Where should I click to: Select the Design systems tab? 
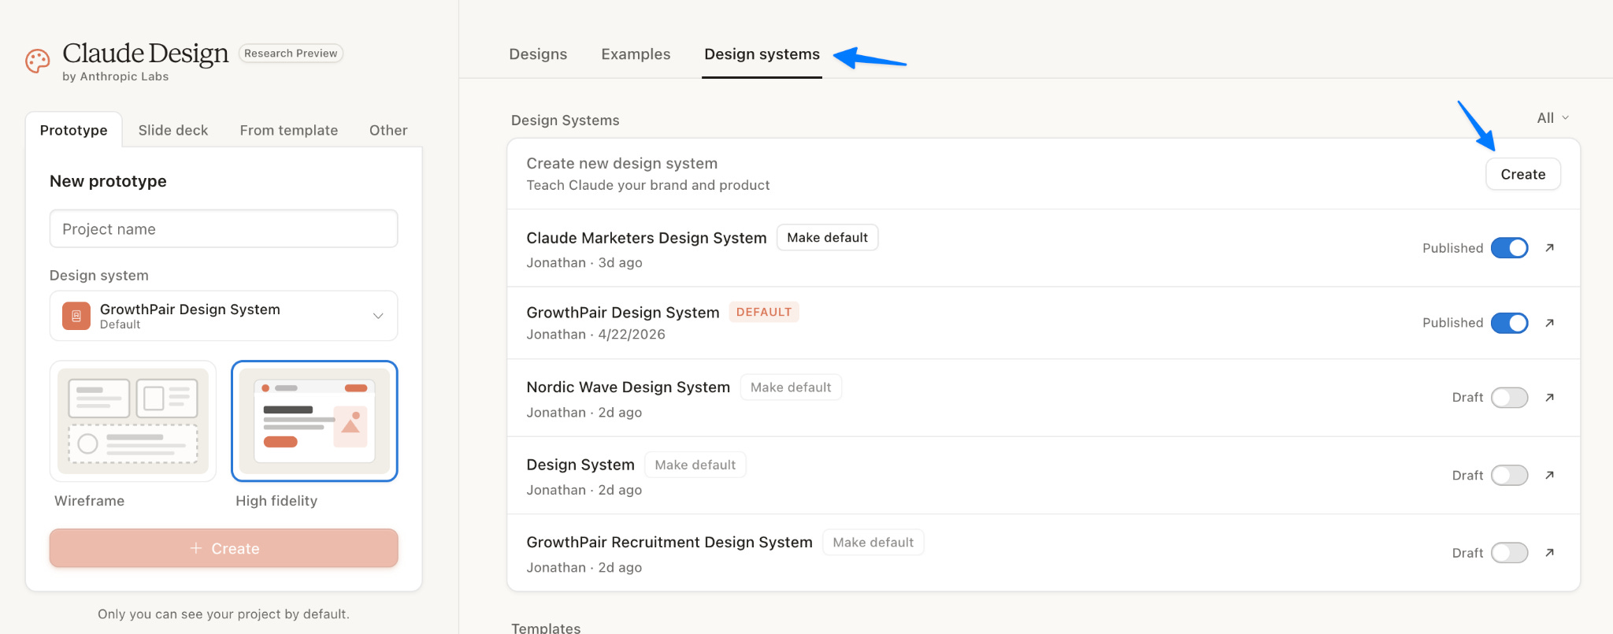tap(762, 54)
